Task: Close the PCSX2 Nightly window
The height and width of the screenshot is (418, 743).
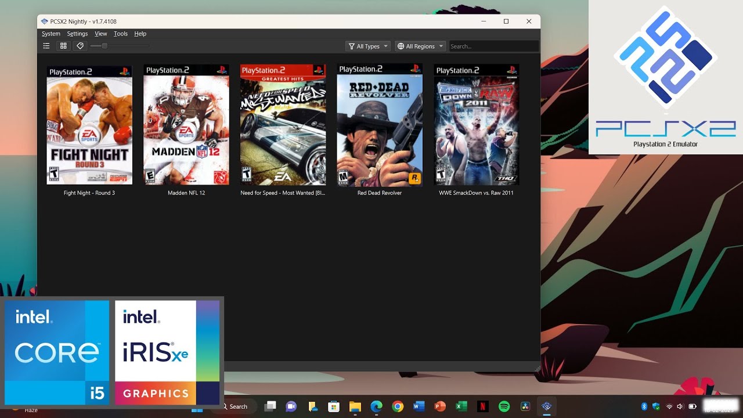Action: tap(529, 21)
